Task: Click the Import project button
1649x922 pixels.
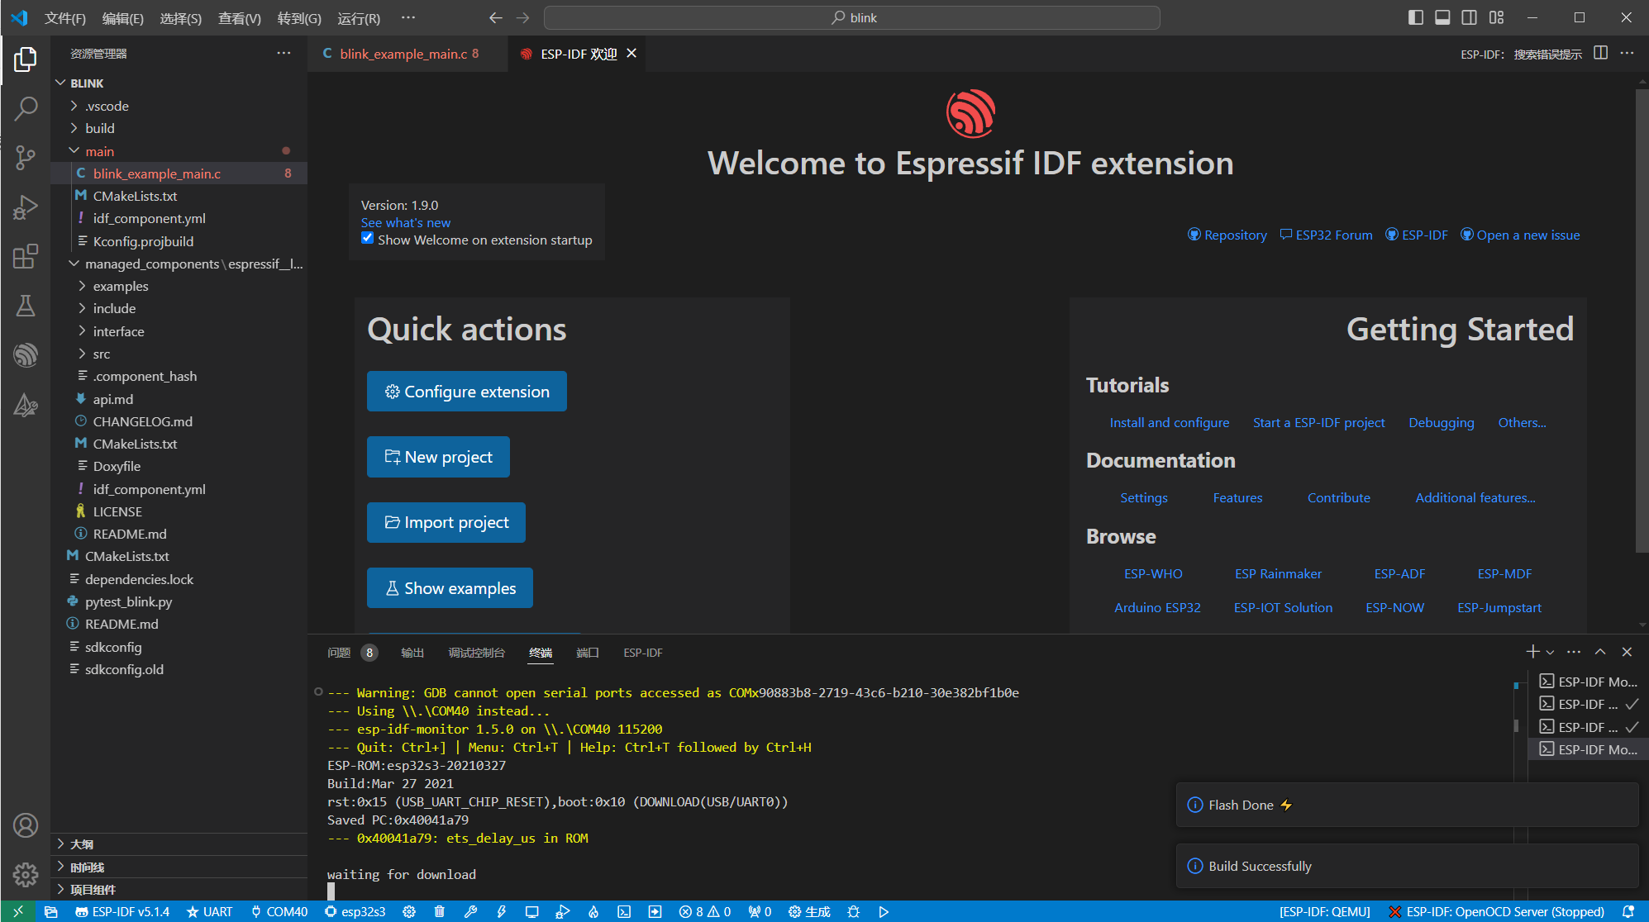Action: click(446, 522)
